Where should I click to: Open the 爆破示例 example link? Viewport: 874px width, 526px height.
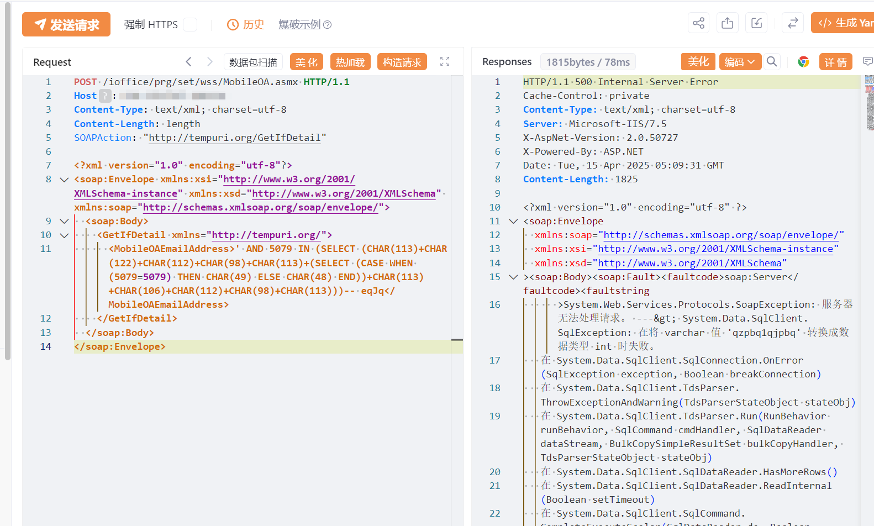click(299, 24)
